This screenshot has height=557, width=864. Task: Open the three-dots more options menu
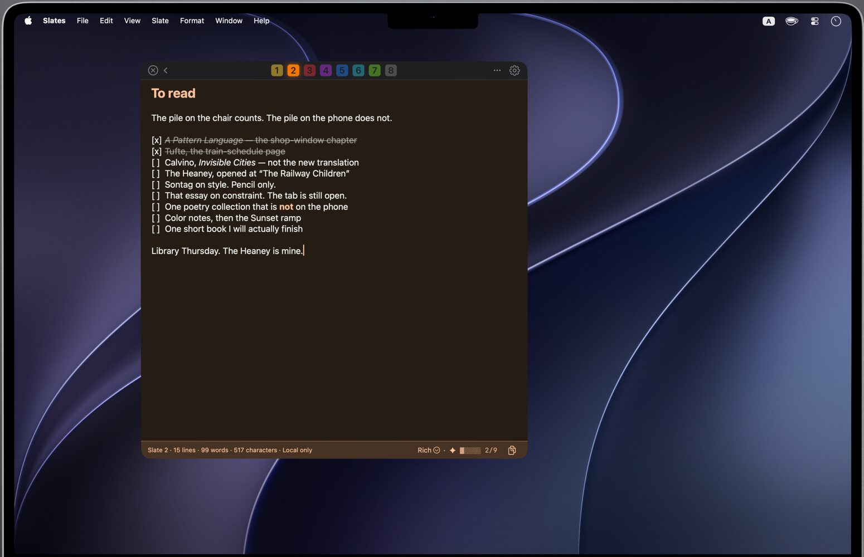coord(497,70)
